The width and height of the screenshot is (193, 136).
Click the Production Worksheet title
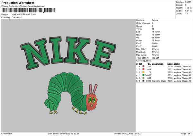tap(18, 3)
